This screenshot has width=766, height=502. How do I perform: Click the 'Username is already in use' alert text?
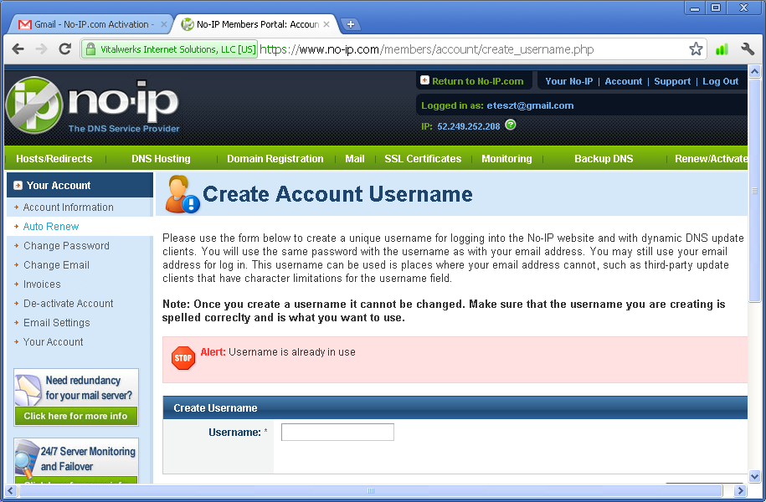[291, 352]
